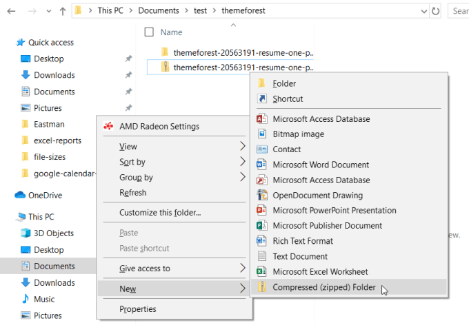Expand the Group by submenu
Image resolution: width=469 pixels, height=325 pixels.
174,178
